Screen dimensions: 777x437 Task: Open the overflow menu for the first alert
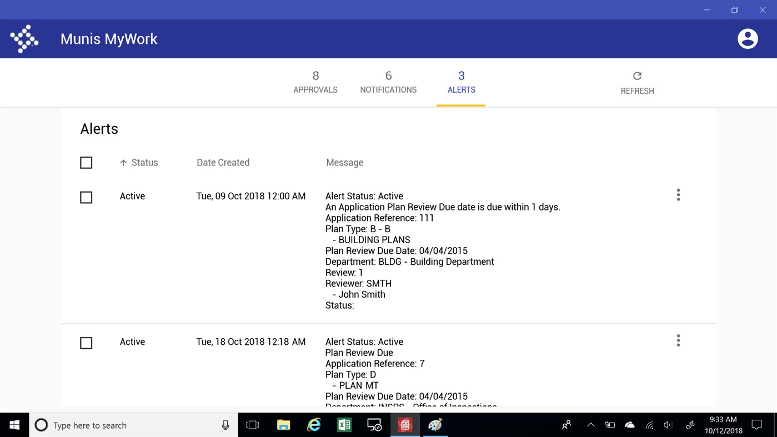pyautogui.click(x=678, y=195)
